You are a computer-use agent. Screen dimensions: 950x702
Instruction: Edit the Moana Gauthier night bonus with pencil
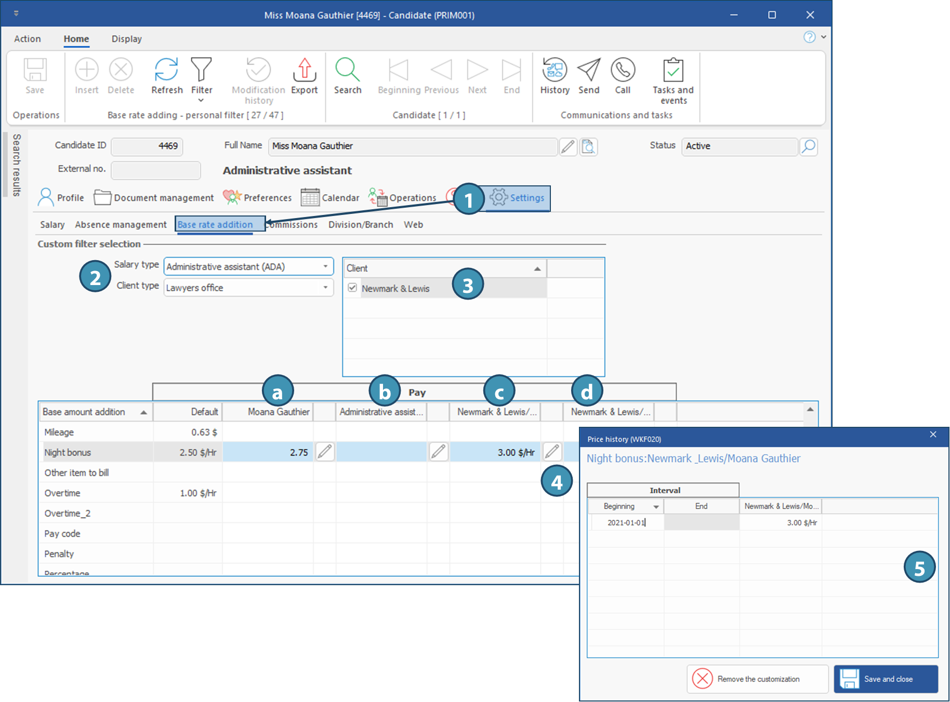(325, 452)
